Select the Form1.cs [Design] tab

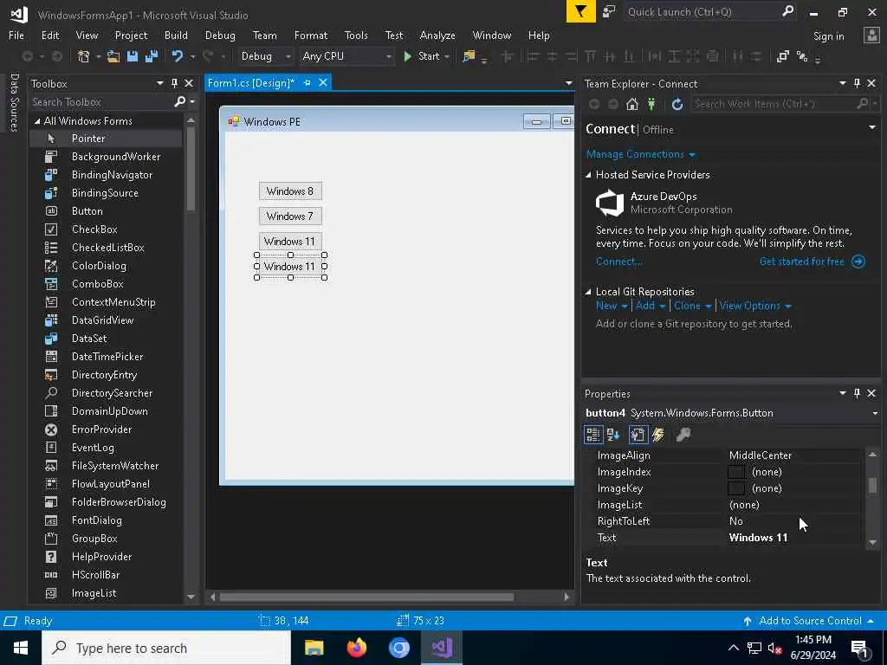(251, 83)
